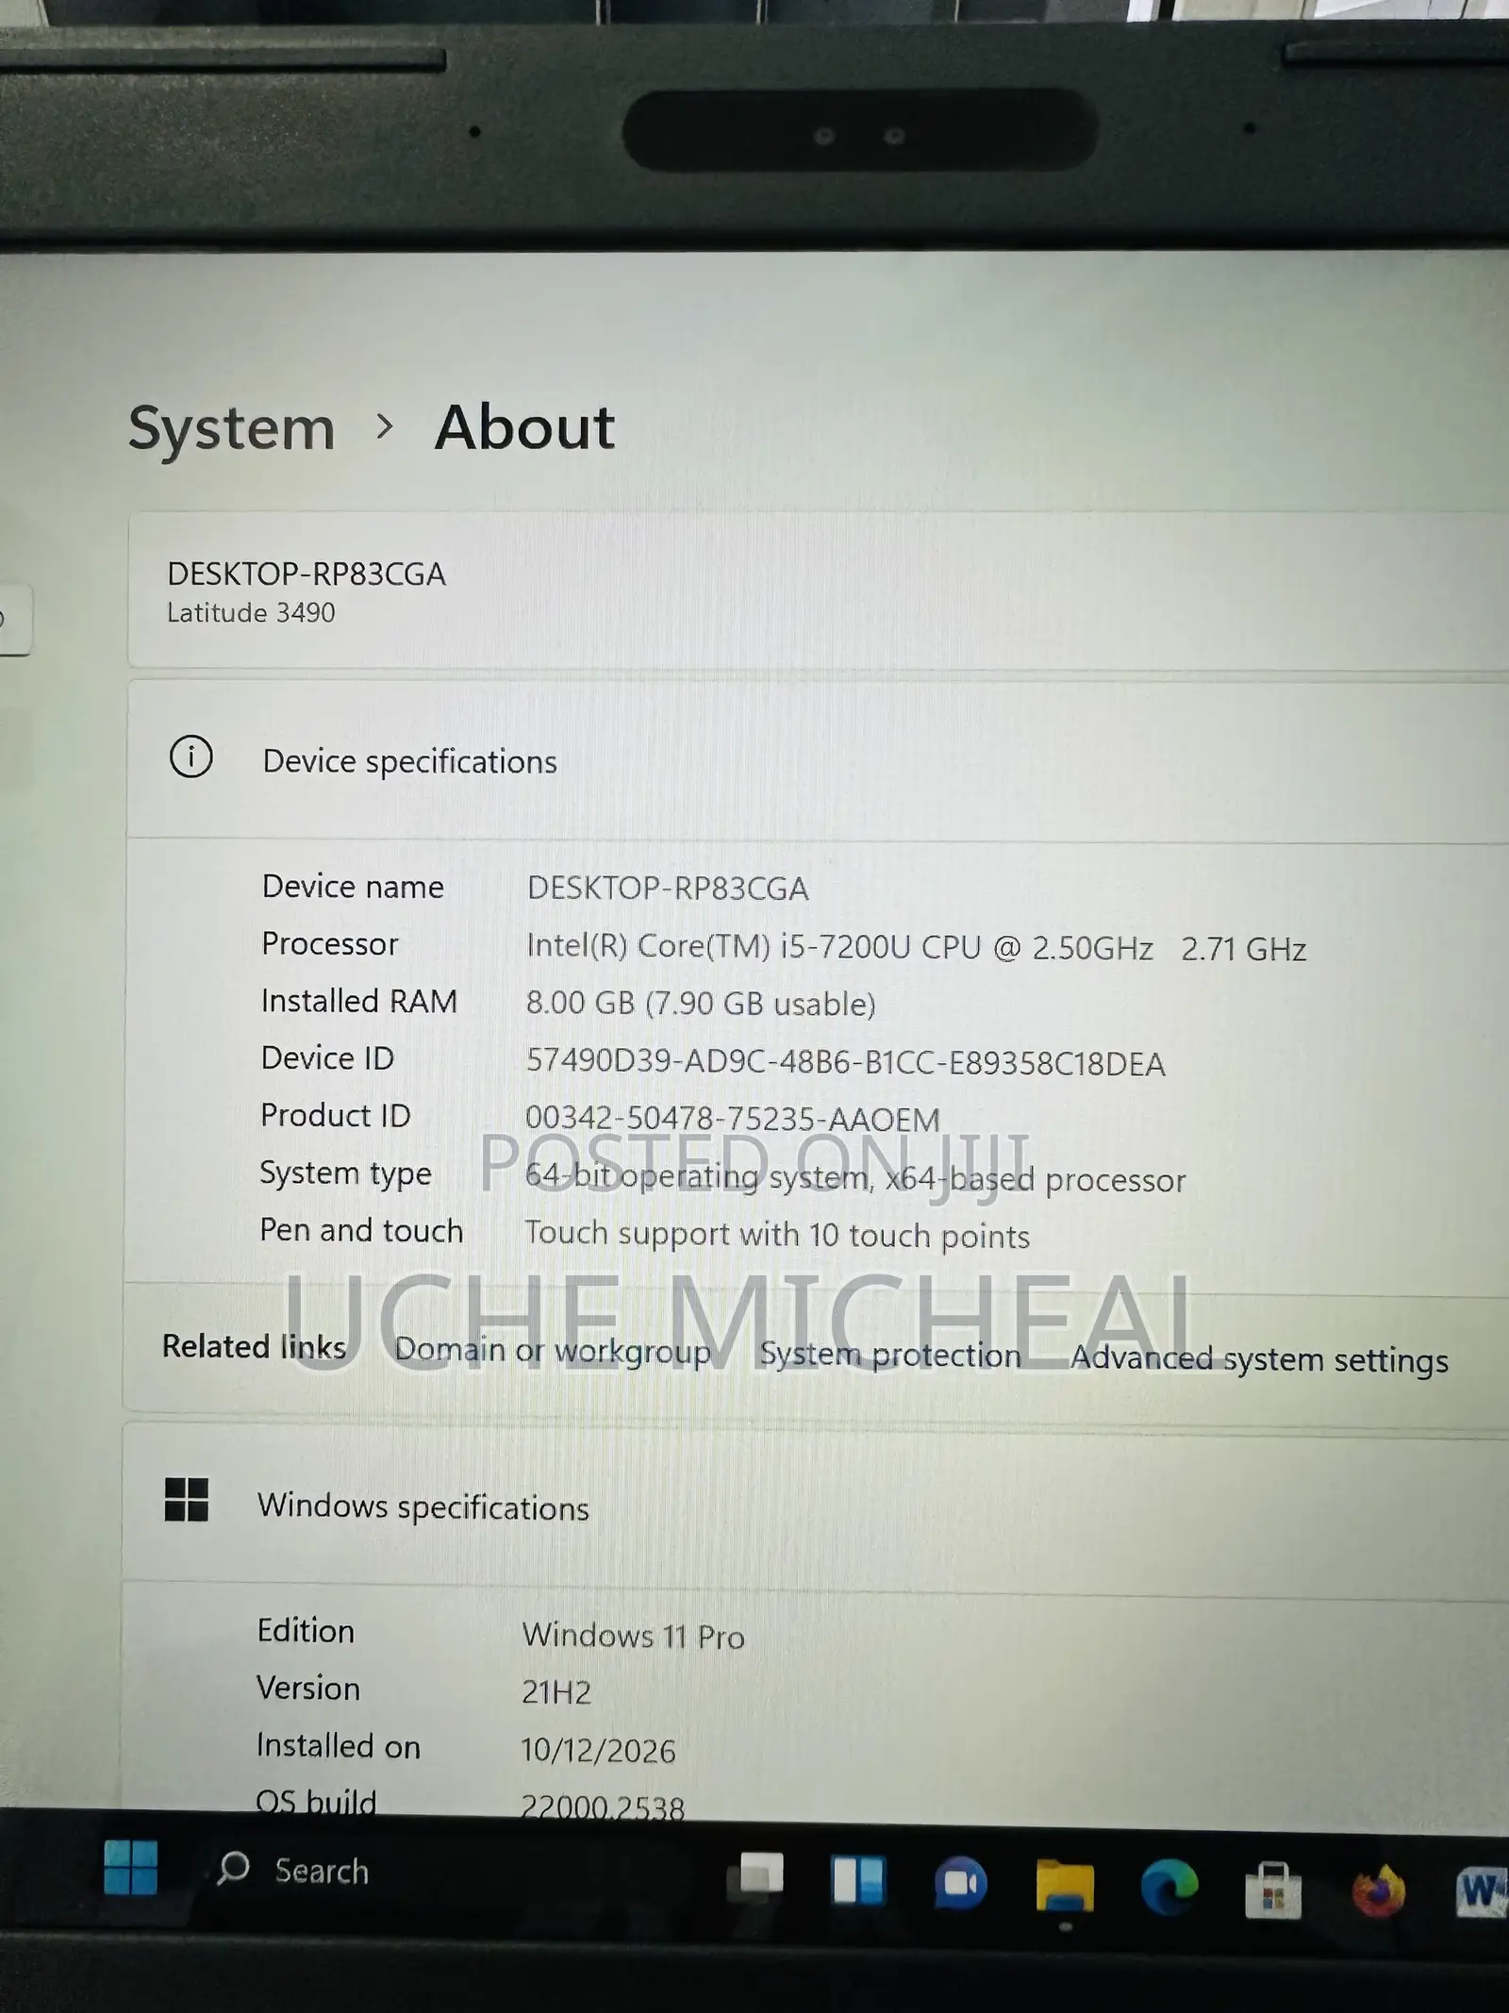The image size is (1509, 2013).
Task: Click the Version 21H2 value
Action: coord(556,1692)
